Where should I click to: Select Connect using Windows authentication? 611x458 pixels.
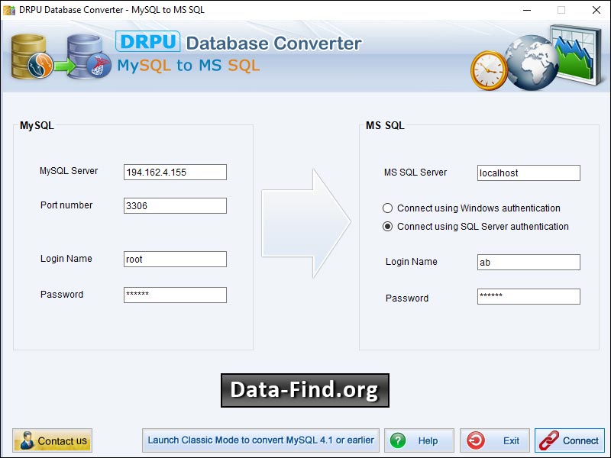coord(390,208)
